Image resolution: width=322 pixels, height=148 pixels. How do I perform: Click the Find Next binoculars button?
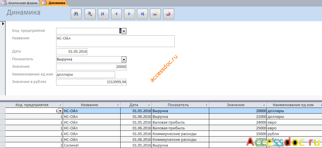click(90, 14)
